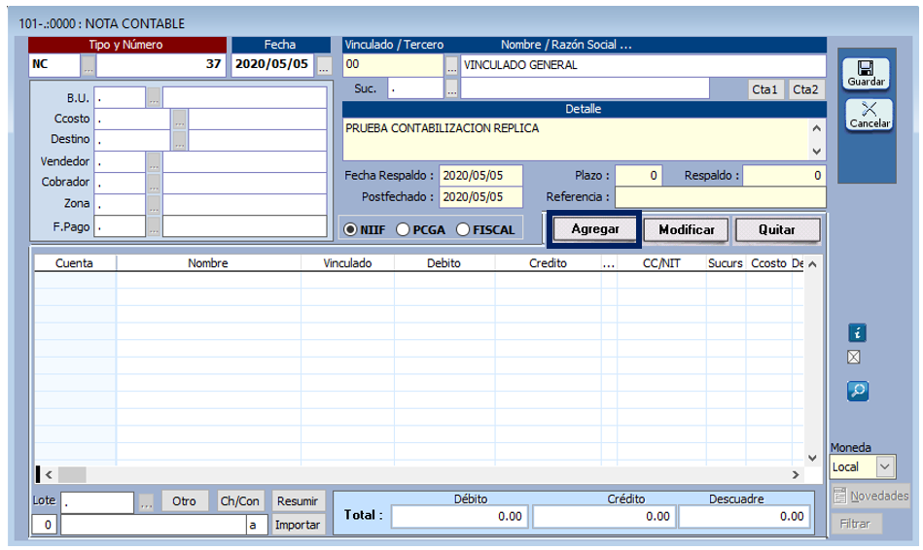
Task: Click the Lote input field
Action: click(97, 503)
